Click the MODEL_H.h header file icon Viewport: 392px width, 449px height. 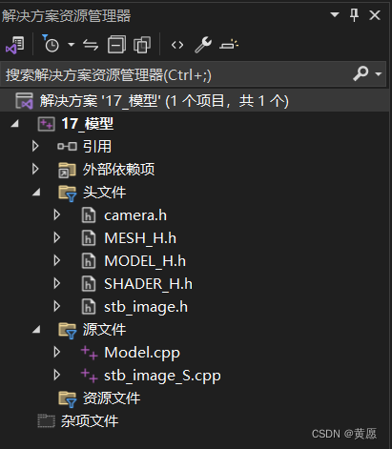(x=89, y=261)
